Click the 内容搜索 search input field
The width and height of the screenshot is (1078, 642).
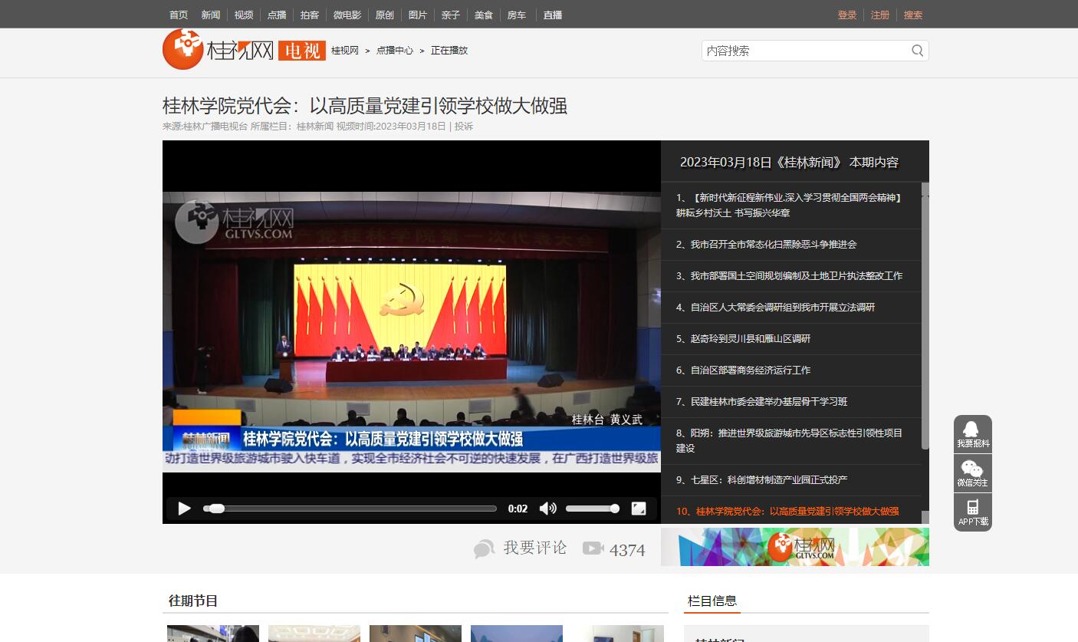[804, 51]
